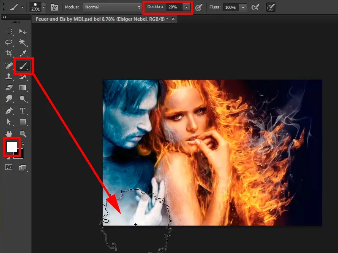The width and height of the screenshot is (338, 253).
Task: Toggle the Brush panel
Action: click(55, 7)
